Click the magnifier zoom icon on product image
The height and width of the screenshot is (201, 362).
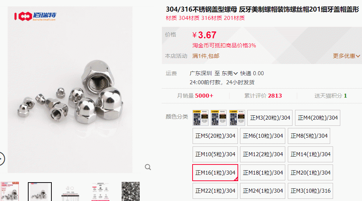(148, 167)
